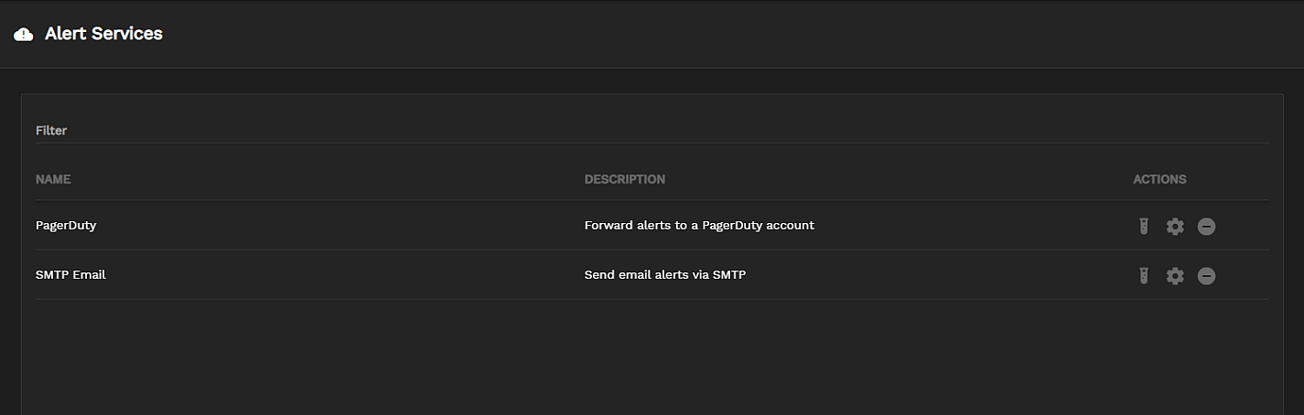Select the PagerDuty service name
The image size is (1304, 415).
[x=66, y=225]
